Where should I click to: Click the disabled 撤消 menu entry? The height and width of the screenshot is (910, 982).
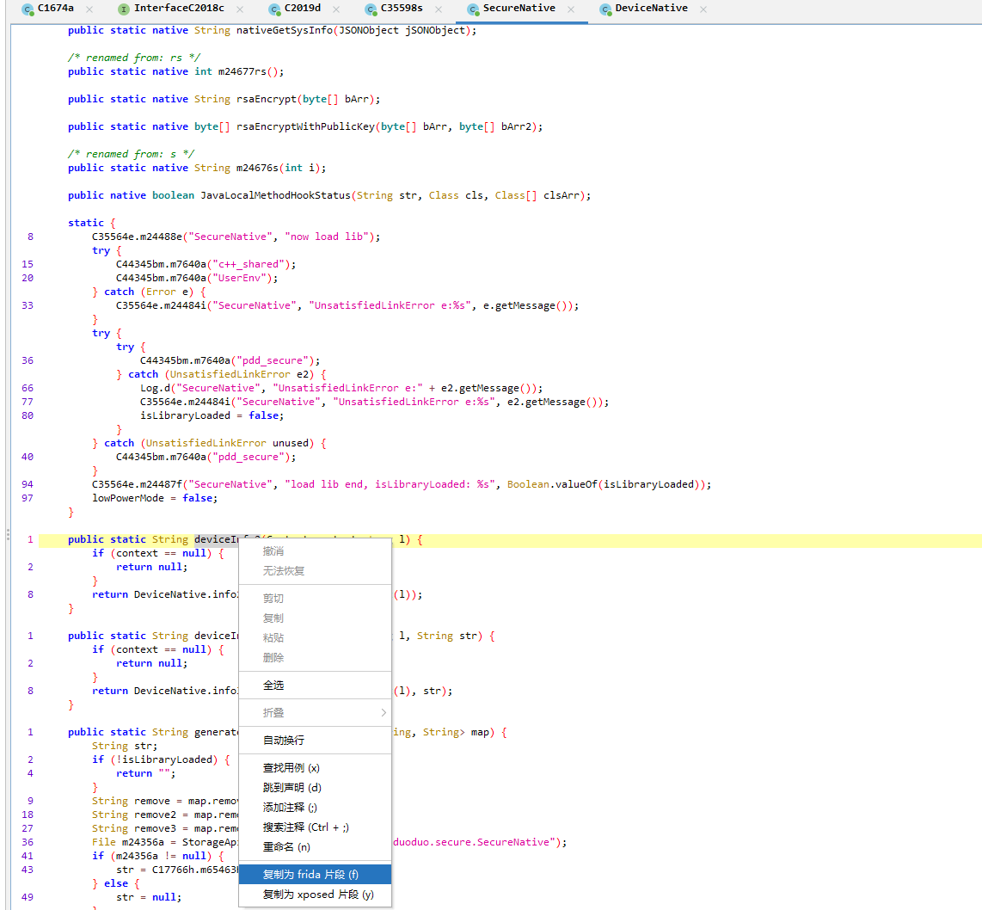pyautogui.click(x=315, y=551)
